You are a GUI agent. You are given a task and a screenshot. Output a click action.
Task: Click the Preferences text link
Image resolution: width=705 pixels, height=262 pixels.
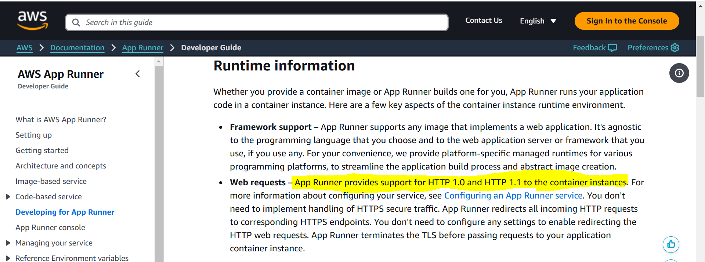(648, 48)
